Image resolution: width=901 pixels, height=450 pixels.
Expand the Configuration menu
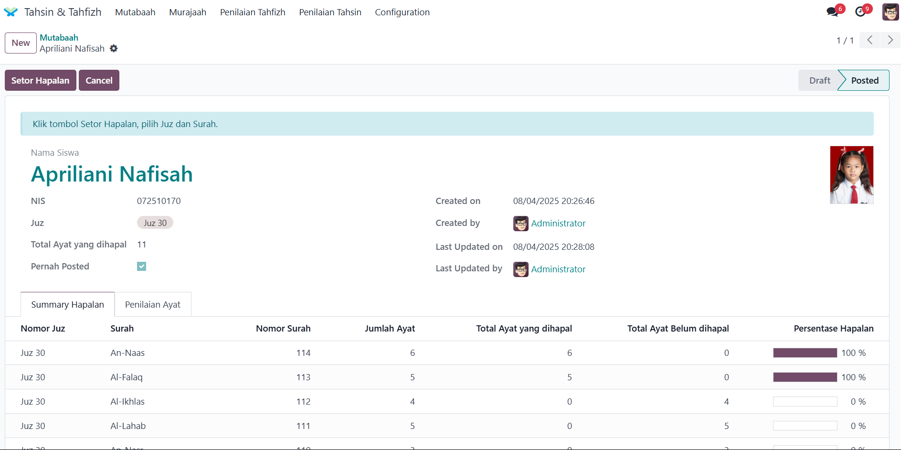tap(402, 12)
